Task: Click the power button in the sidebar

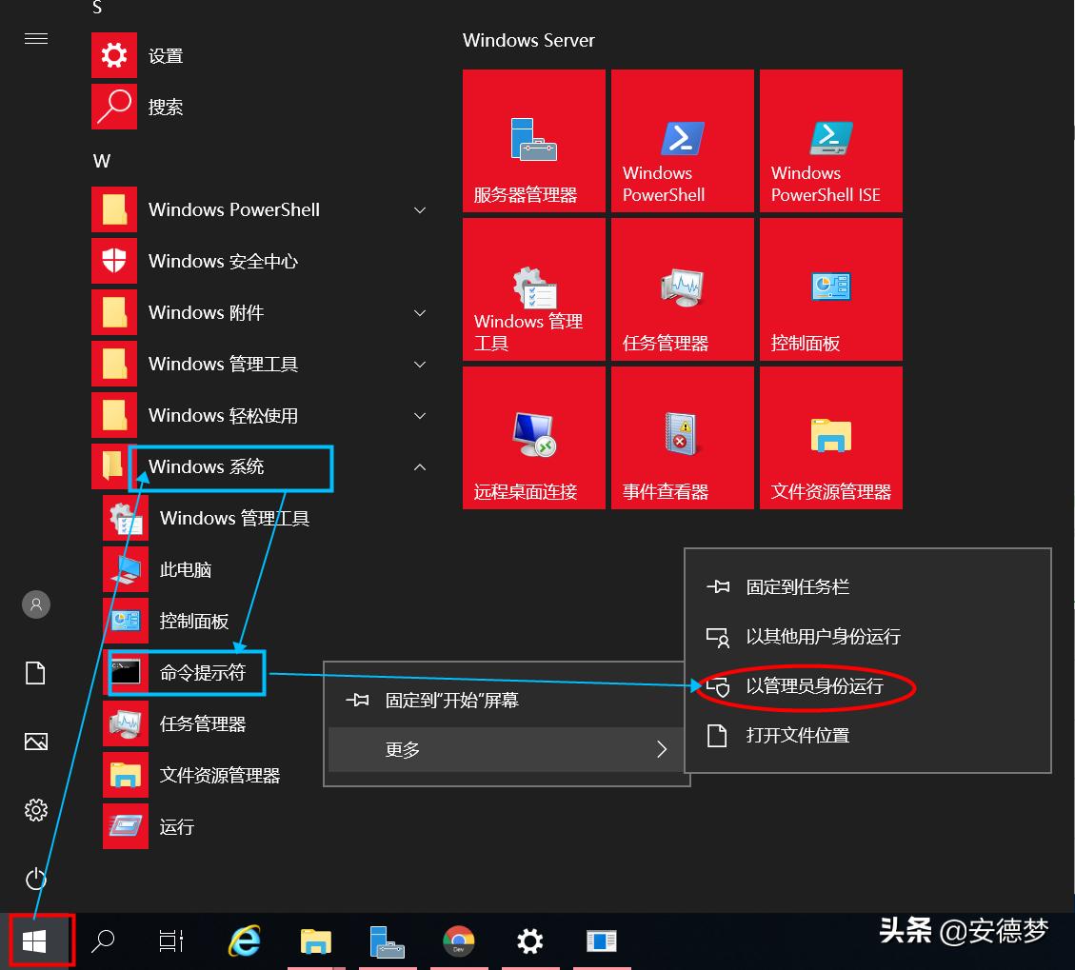Action: pyautogui.click(x=35, y=880)
